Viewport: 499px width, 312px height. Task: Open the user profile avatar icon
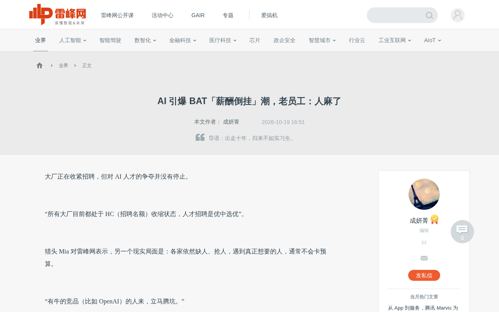coord(458,15)
